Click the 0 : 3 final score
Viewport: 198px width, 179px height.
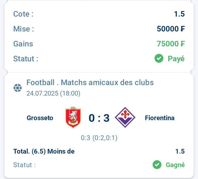pos(99,118)
